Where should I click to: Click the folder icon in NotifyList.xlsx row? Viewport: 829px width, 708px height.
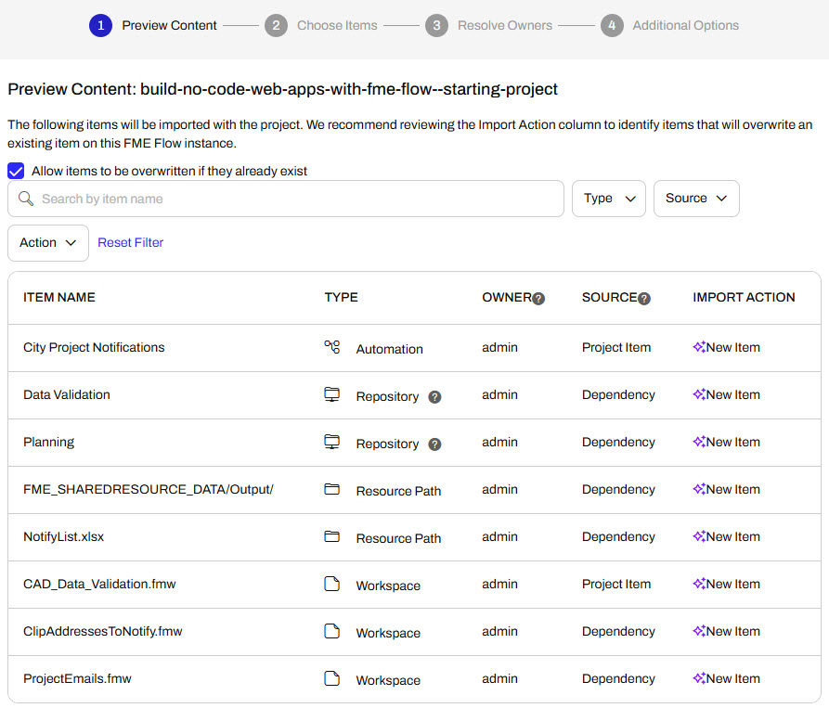point(331,536)
